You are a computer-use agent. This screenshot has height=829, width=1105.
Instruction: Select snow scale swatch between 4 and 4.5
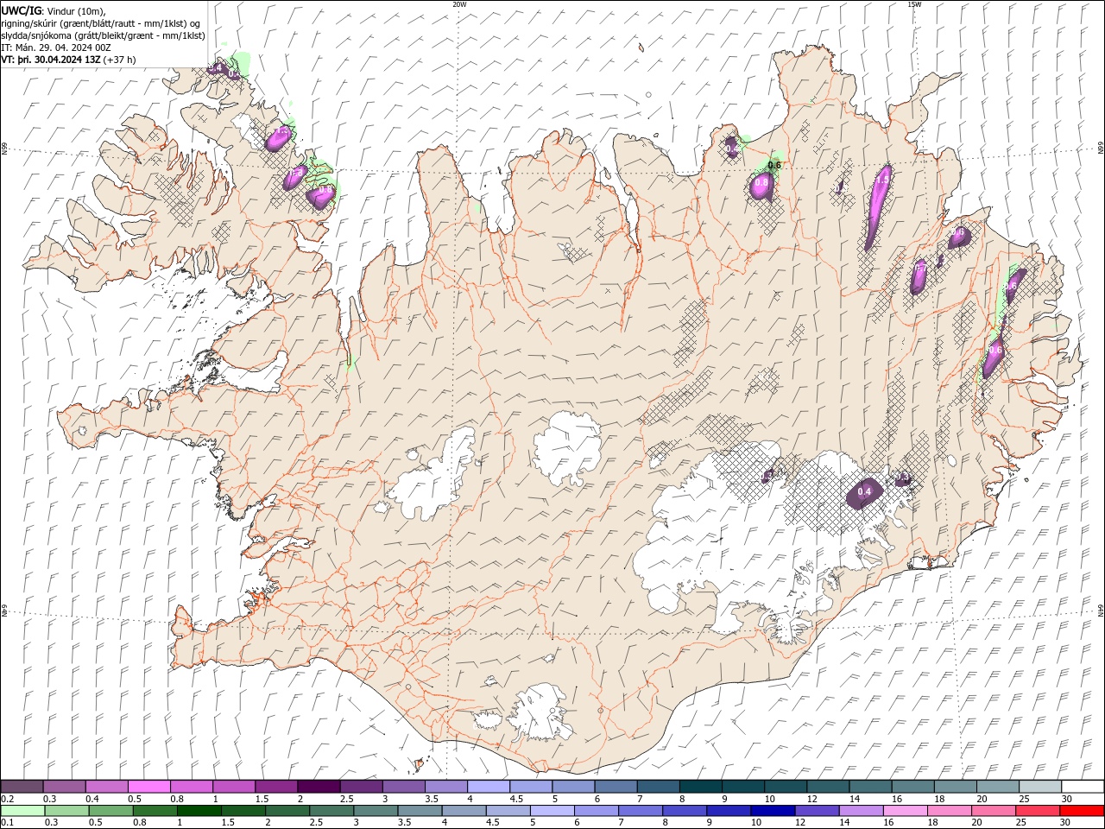[x=489, y=787]
